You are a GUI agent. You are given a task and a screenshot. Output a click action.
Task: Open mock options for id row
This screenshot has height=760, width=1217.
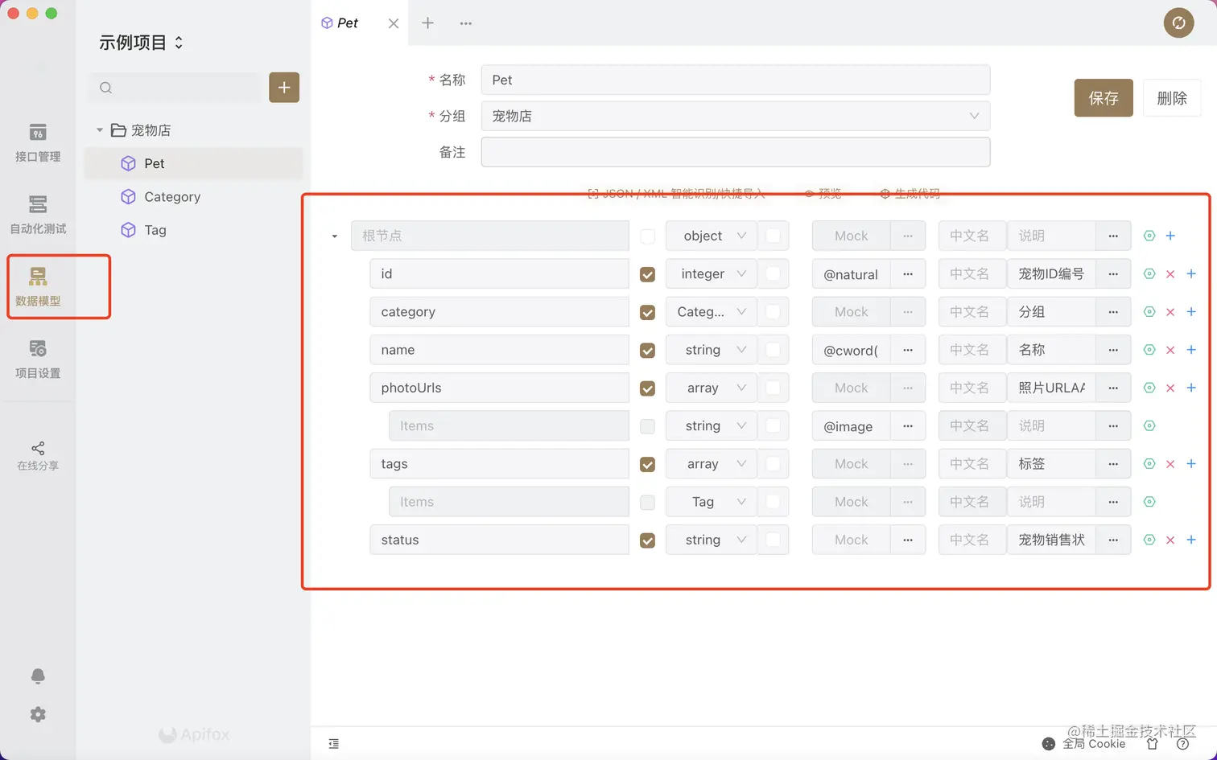[908, 274]
